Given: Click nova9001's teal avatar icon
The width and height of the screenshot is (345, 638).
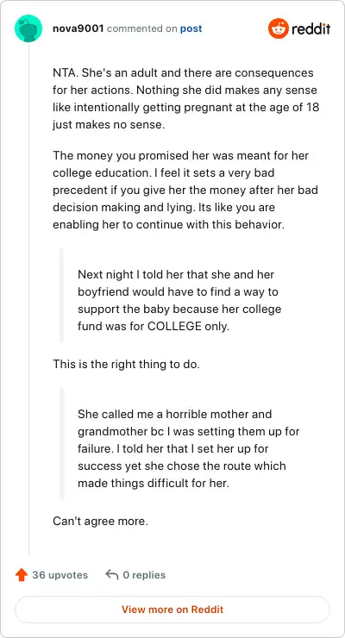Looking at the screenshot, I should click(x=28, y=28).
